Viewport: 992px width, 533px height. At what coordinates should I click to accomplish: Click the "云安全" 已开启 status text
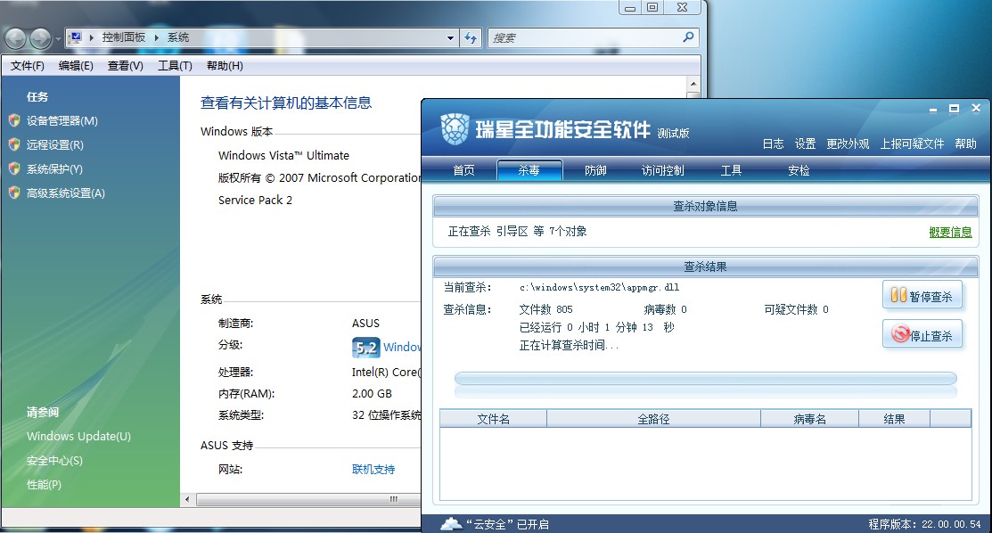click(507, 524)
